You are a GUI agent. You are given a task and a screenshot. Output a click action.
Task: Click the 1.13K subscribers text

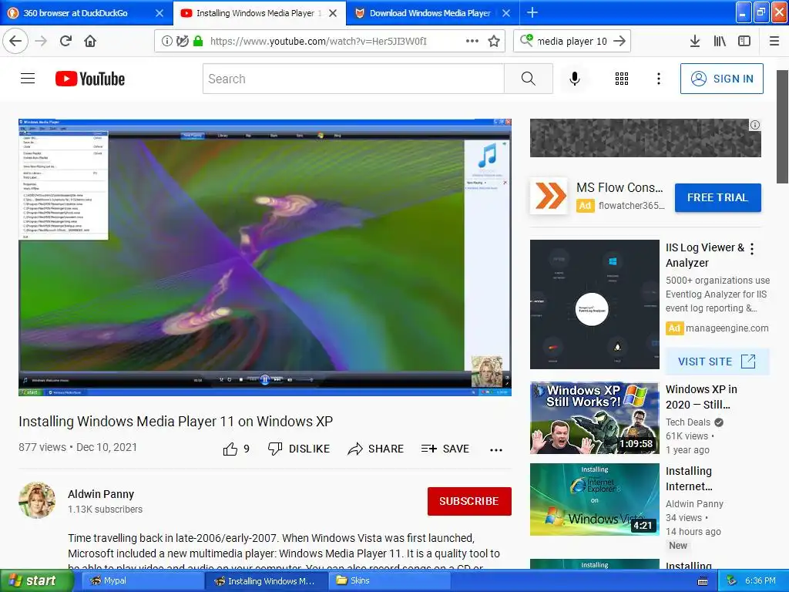pyautogui.click(x=105, y=509)
